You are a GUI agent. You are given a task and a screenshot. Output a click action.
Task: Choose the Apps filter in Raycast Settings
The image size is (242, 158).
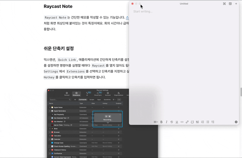tap(99, 100)
